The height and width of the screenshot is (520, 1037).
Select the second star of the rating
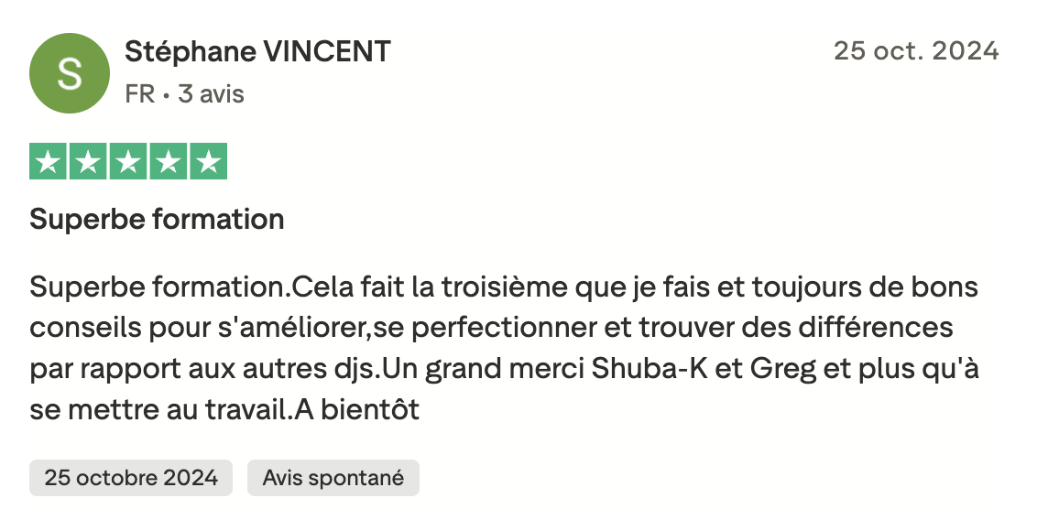pos(87,162)
